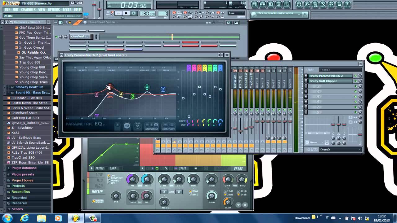This screenshot has width=397, height=223.
Task: Open Fruity Soft Clipper slot arrow menu
Action: pos(306,81)
